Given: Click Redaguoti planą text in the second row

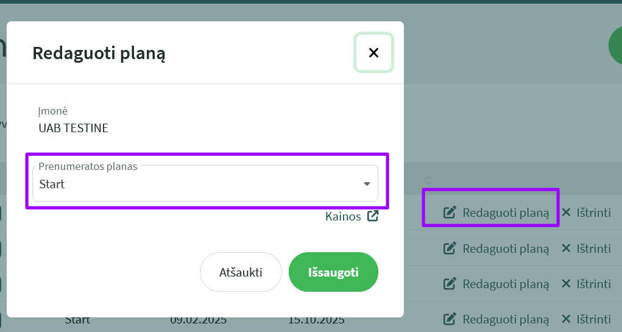Looking at the screenshot, I should click(x=506, y=249).
